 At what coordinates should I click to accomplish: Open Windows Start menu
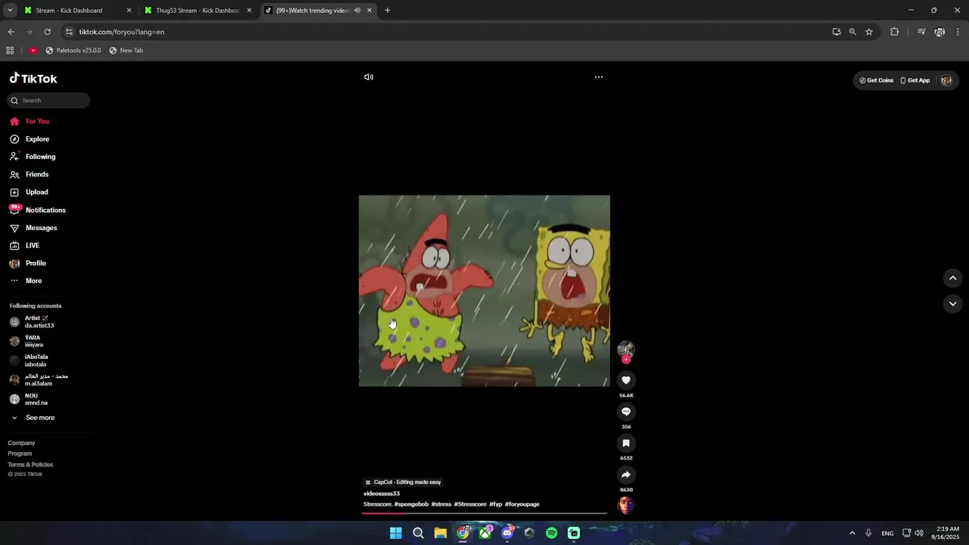pos(396,533)
